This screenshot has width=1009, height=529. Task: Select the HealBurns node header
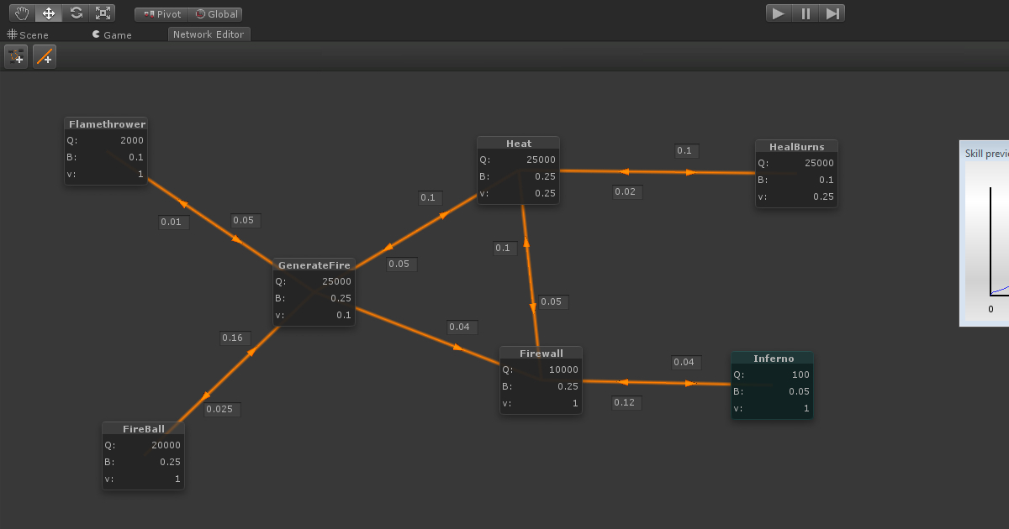797,147
